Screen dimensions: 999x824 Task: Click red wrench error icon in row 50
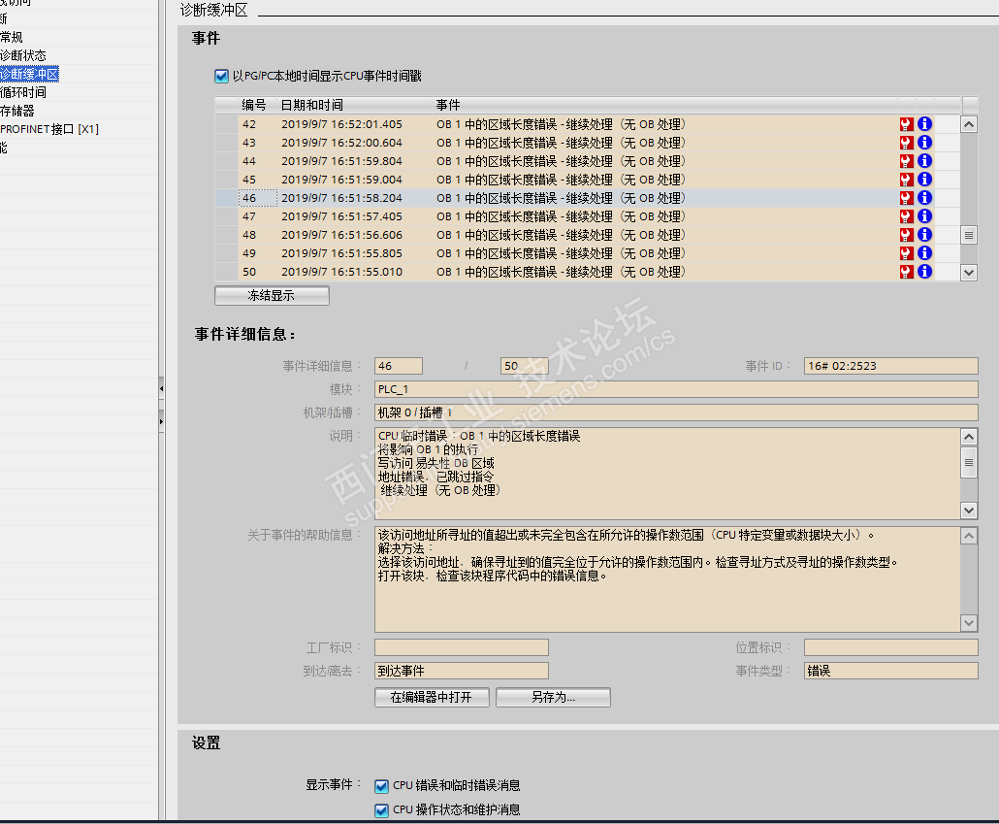tap(906, 273)
